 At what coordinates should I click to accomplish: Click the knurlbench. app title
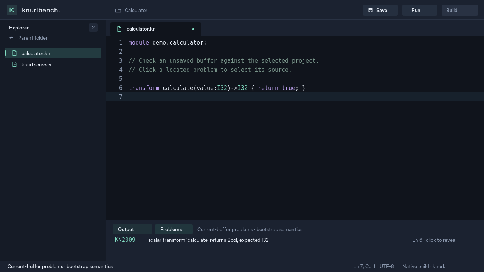[41, 10]
